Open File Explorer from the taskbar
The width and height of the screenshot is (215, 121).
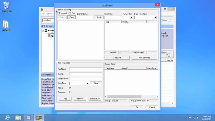pos(18,118)
